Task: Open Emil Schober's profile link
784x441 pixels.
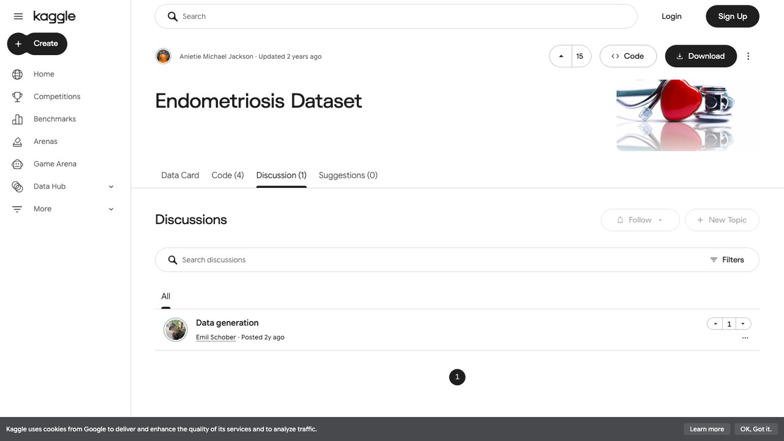Action: pyautogui.click(x=216, y=337)
